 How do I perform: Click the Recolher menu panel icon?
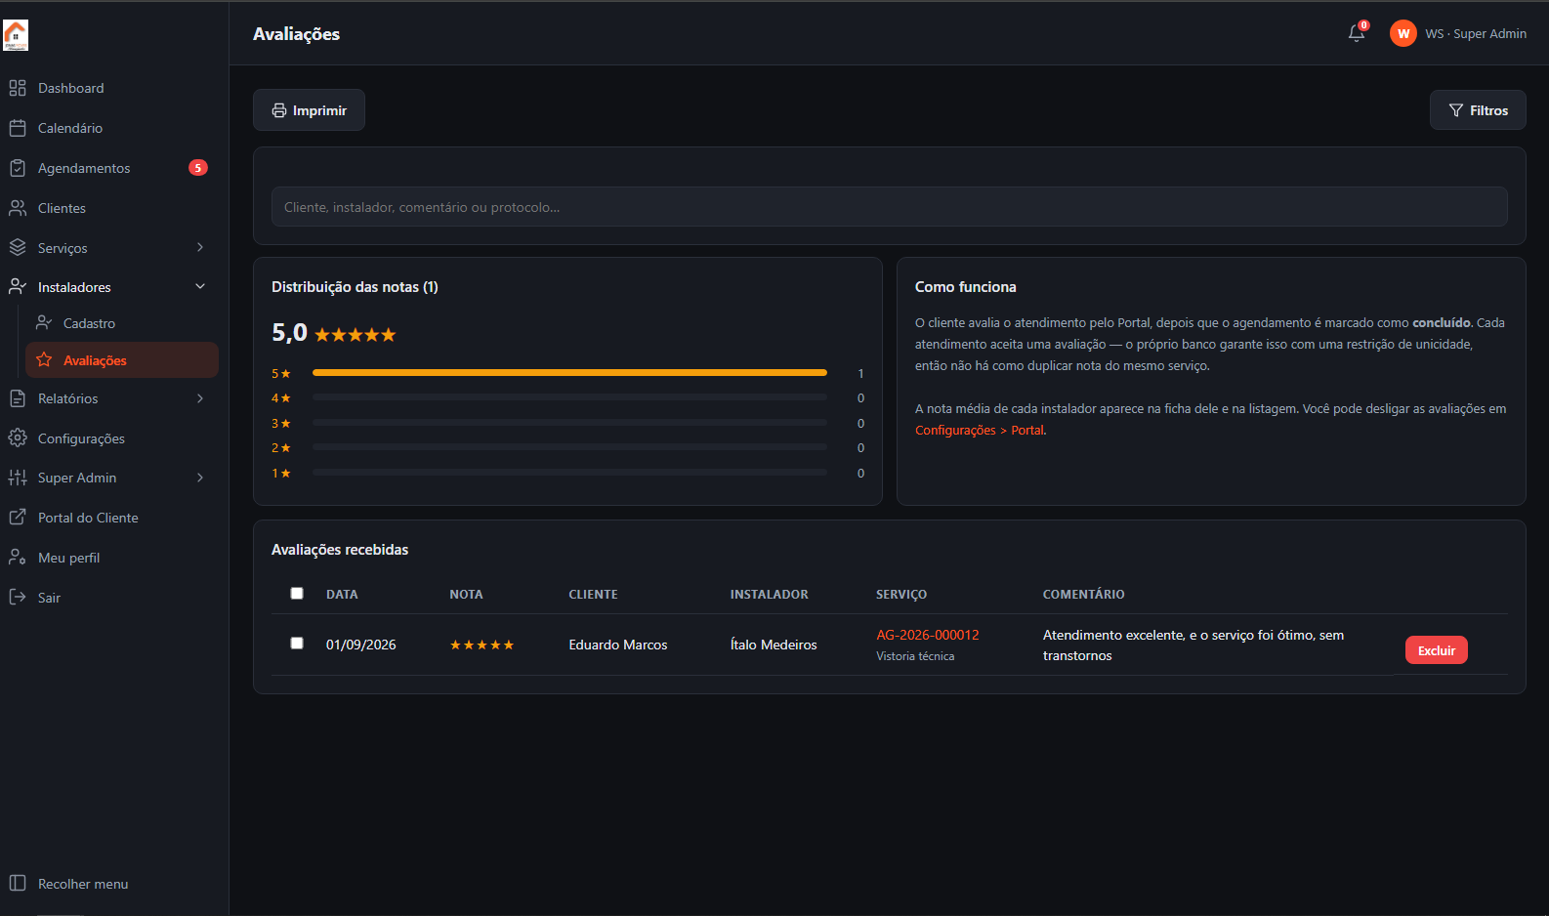point(18,884)
